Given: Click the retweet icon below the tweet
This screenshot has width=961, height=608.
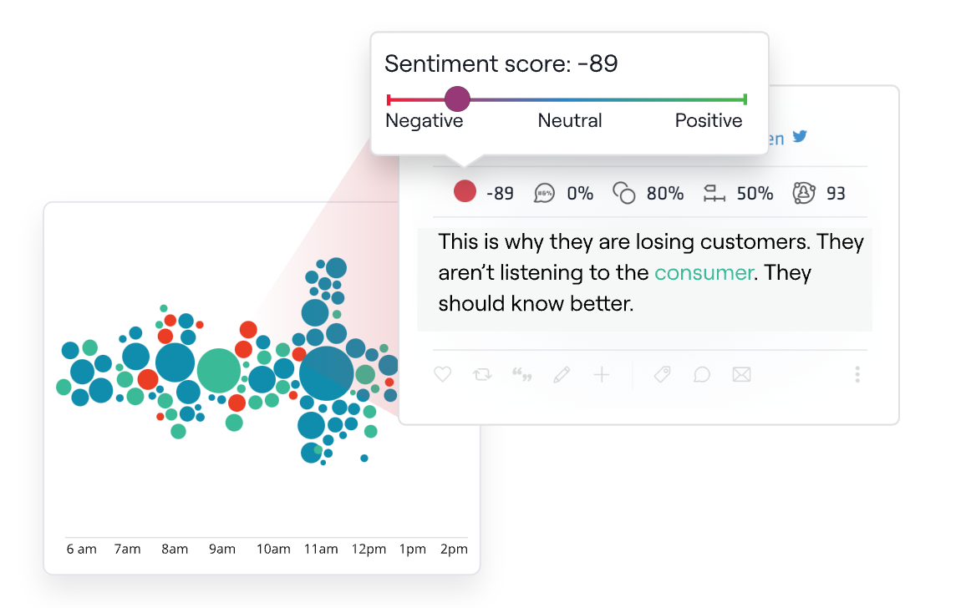Looking at the screenshot, I should coord(482,374).
